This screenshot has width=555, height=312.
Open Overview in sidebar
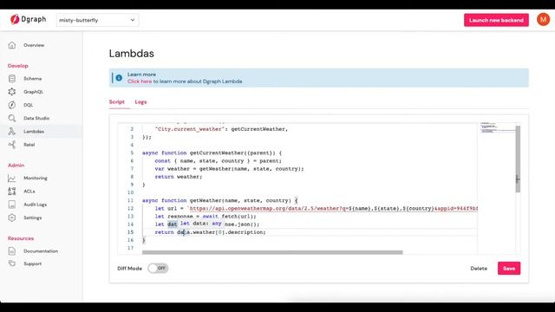point(34,45)
